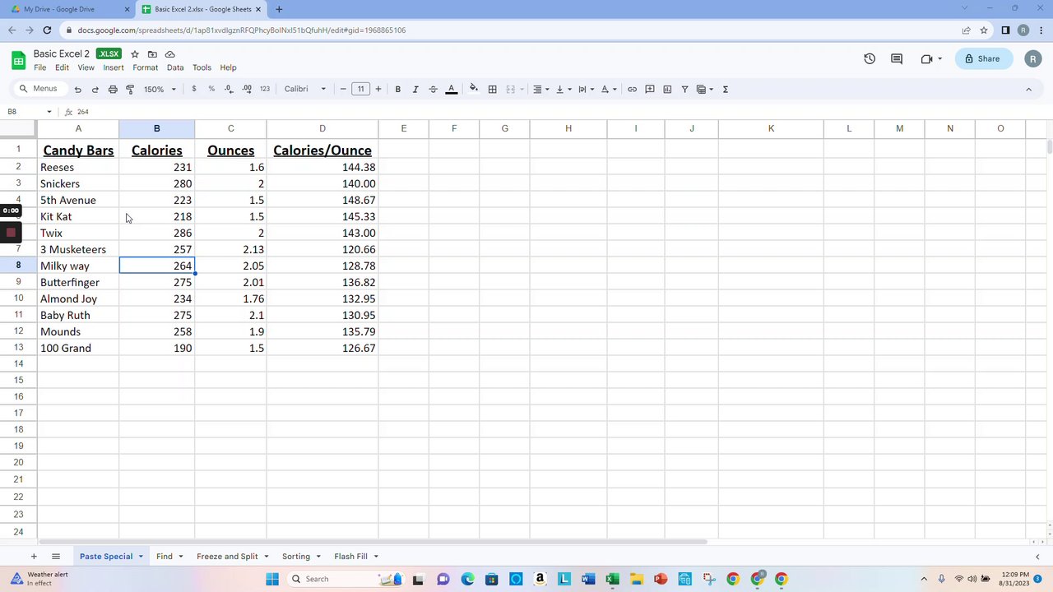This screenshot has height=592, width=1053.
Task: Select column C header
Action: coord(230,128)
